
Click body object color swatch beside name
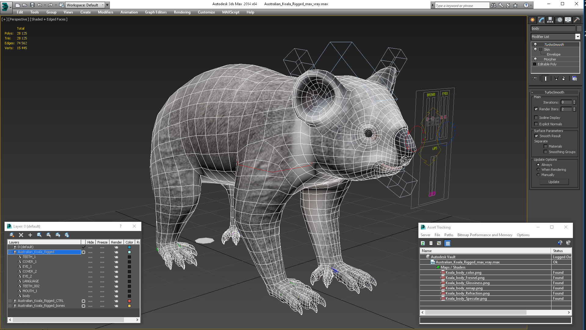(579, 28)
